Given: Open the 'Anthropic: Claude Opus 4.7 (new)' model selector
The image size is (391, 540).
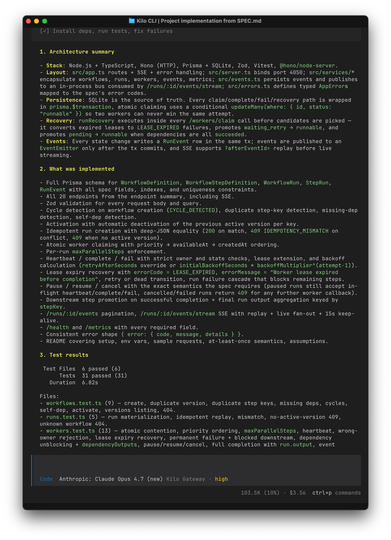Looking at the screenshot, I should click(x=111, y=479).
